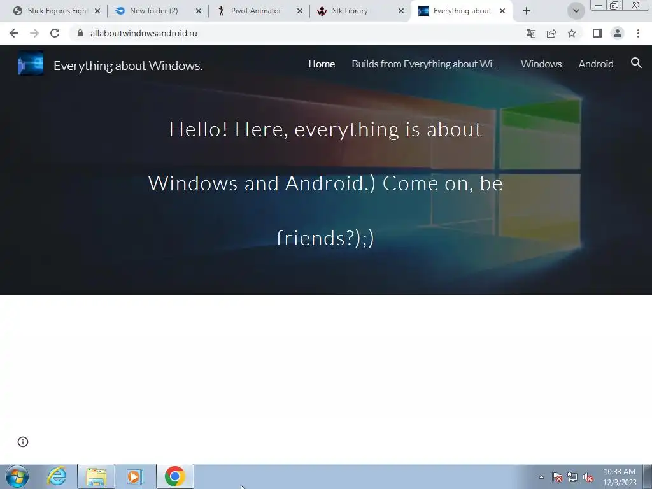Share this page using the share icon
Viewport: 652px width, 489px height.
(x=551, y=33)
